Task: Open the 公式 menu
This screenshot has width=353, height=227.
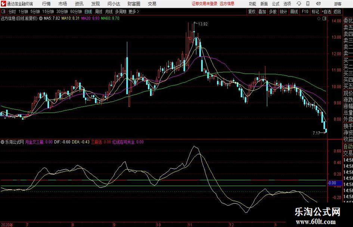Action: tap(275, 4)
